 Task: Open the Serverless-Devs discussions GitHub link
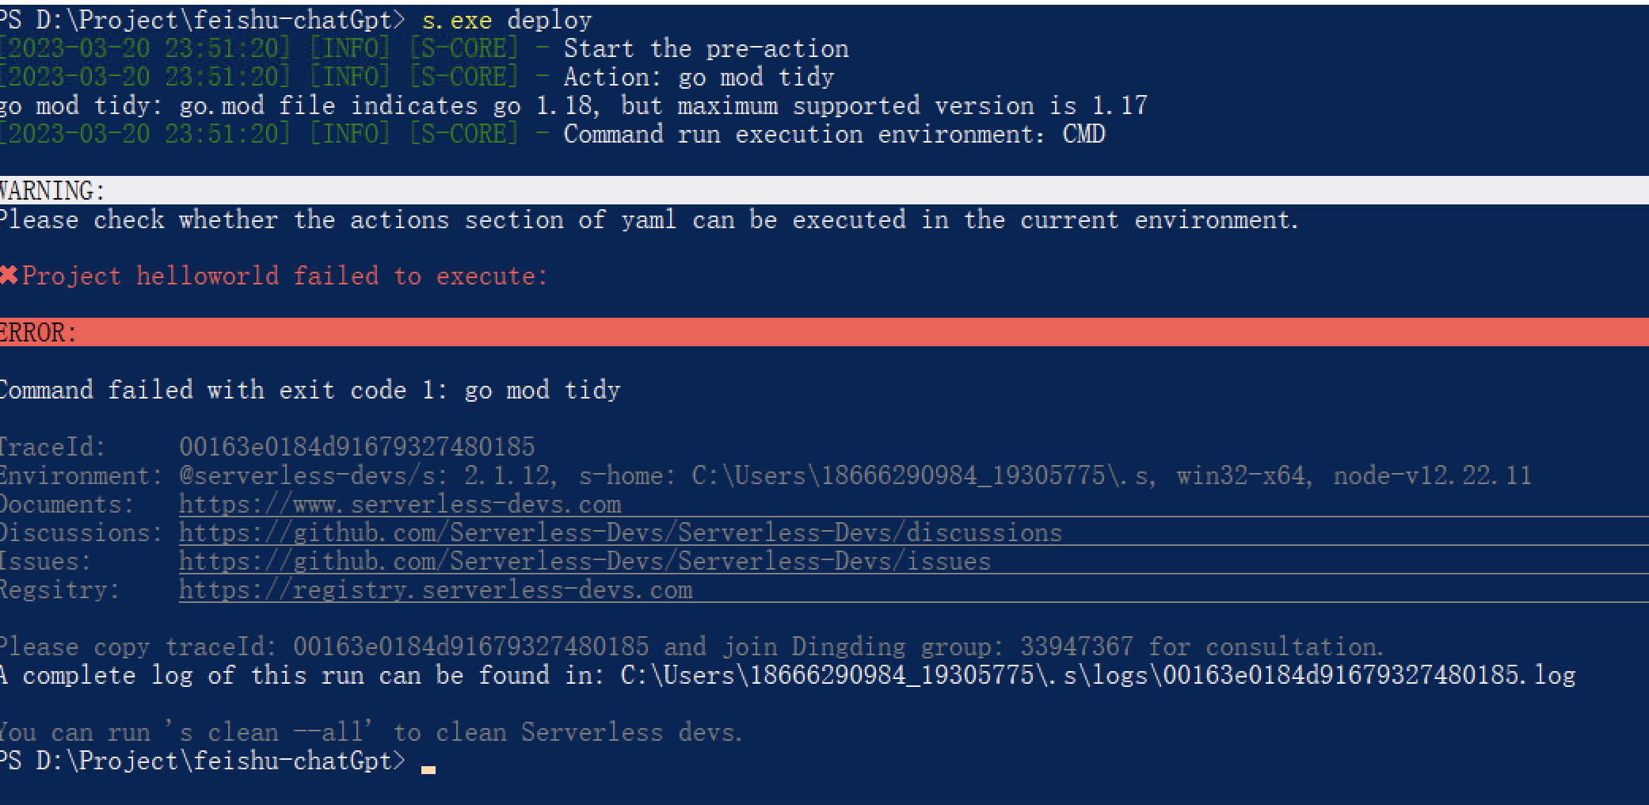(620, 532)
